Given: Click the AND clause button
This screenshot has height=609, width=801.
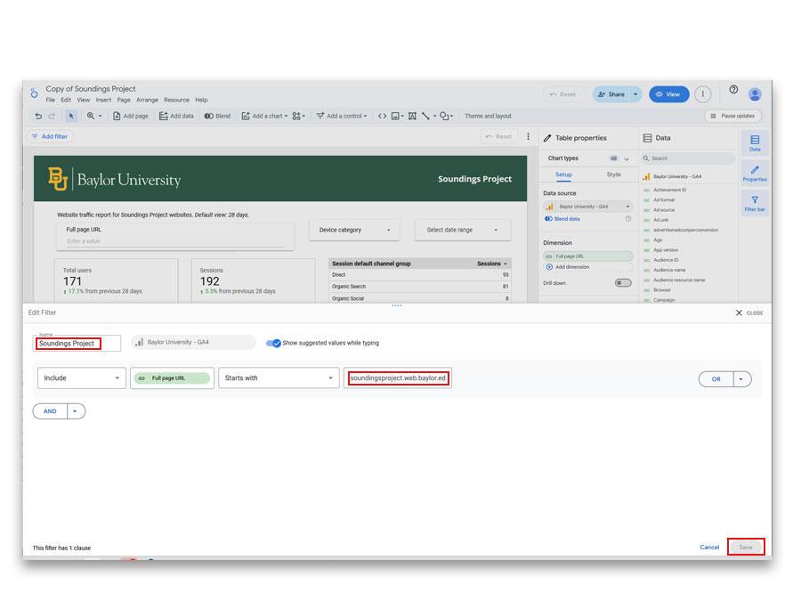Looking at the screenshot, I should (50, 411).
